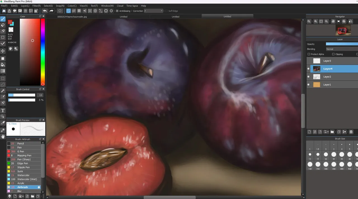Open the color palette icon in Color panel

(x=11, y=49)
